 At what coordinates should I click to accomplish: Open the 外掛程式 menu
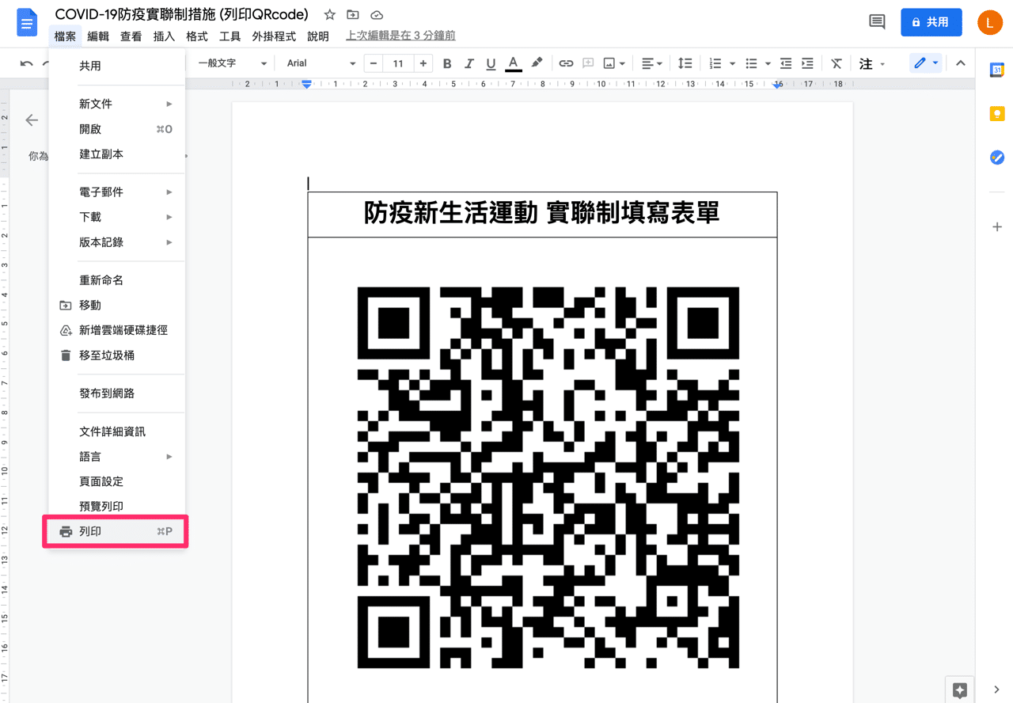(x=274, y=36)
